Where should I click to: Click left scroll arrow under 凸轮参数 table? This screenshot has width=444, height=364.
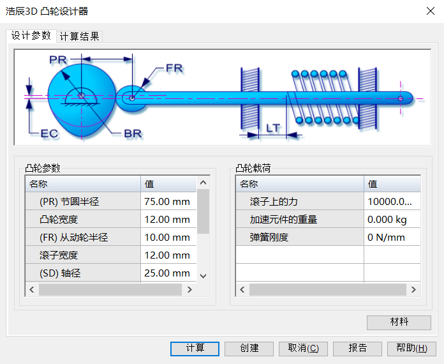[x=32, y=289]
